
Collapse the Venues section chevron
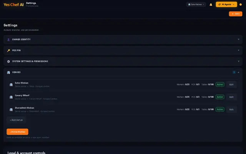(x=238, y=72)
